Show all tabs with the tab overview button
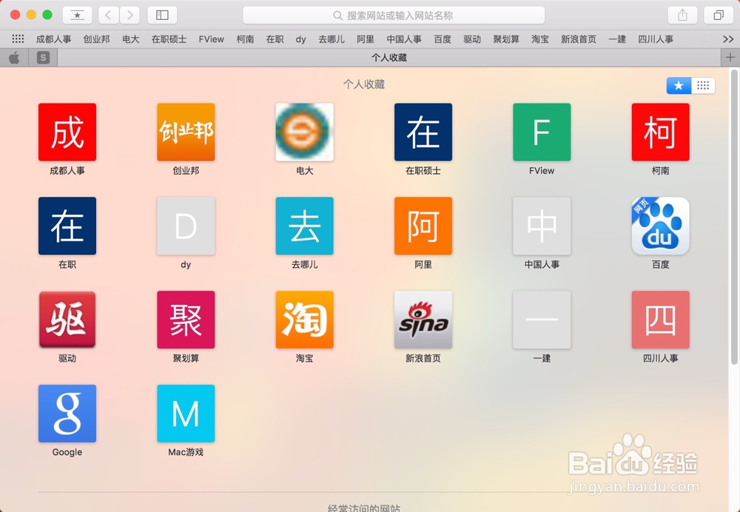Screen dimensions: 740x512 tap(717, 14)
